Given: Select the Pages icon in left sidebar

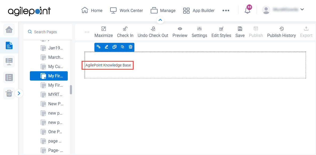Looking at the screenshot, I should [9, 45].
